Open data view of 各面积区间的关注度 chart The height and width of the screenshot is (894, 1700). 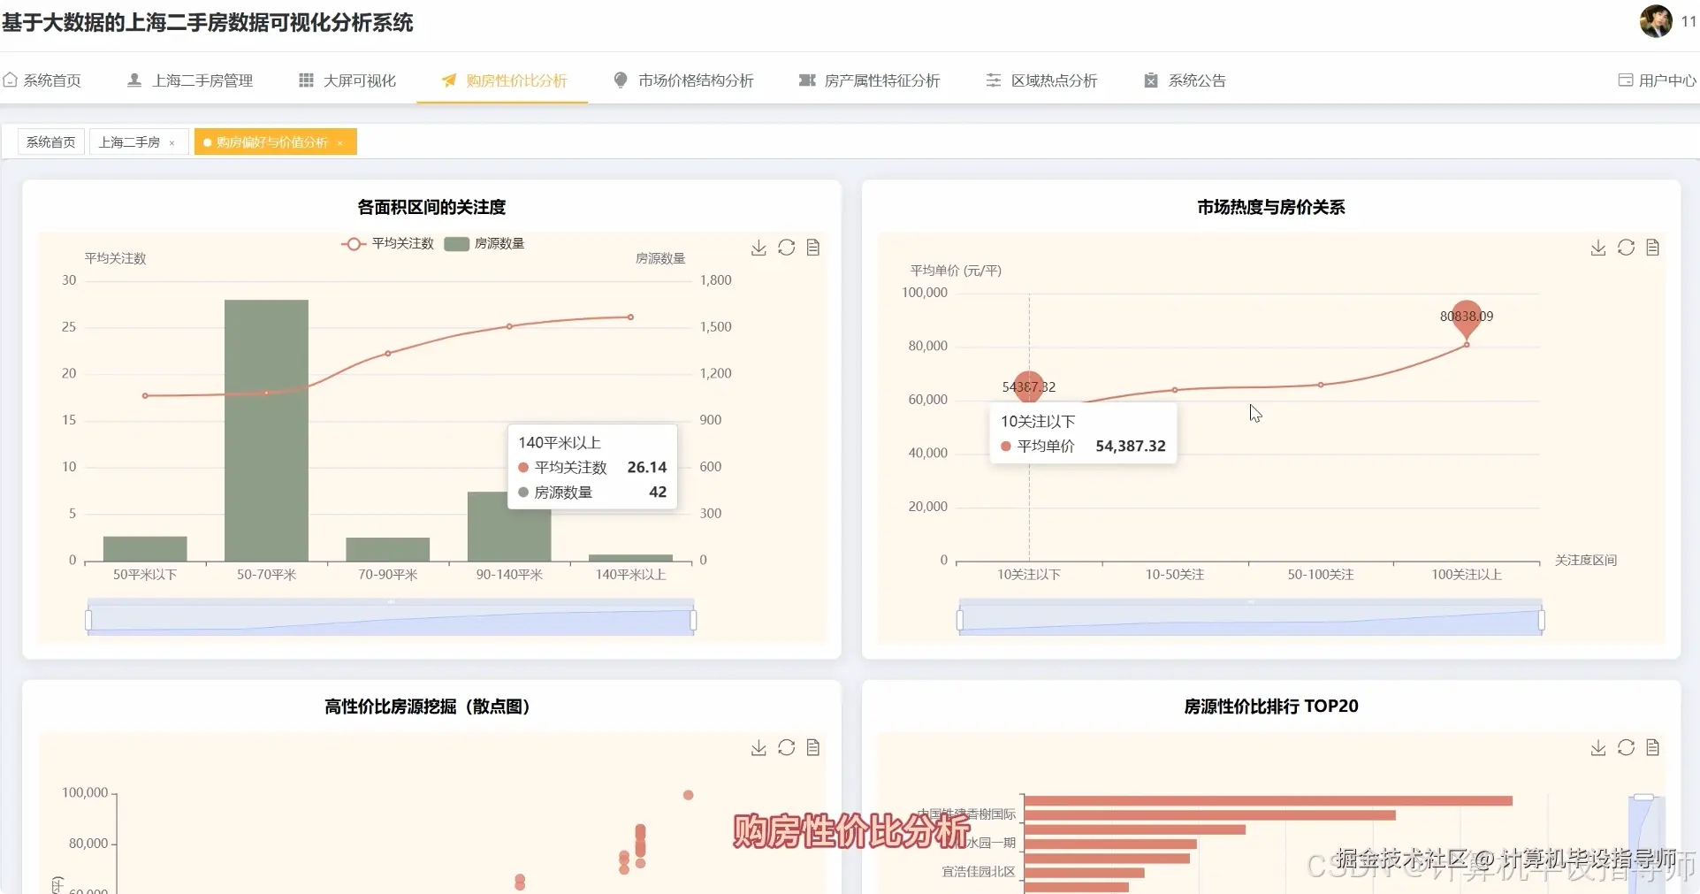[x=813, y=248]
